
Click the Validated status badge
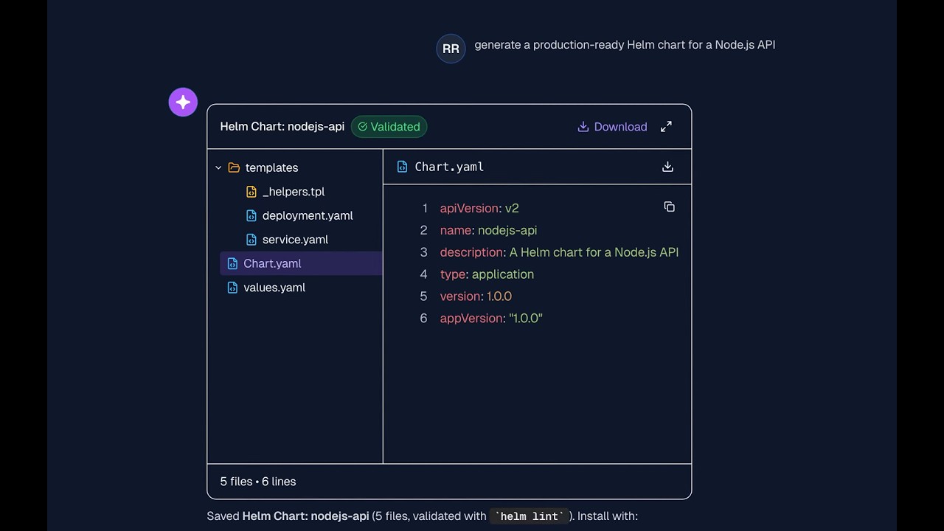(389, 127)
